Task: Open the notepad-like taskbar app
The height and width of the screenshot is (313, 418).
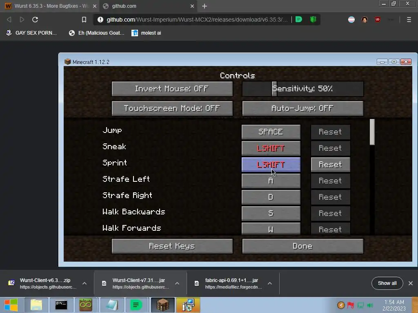Action: (111, 305)
